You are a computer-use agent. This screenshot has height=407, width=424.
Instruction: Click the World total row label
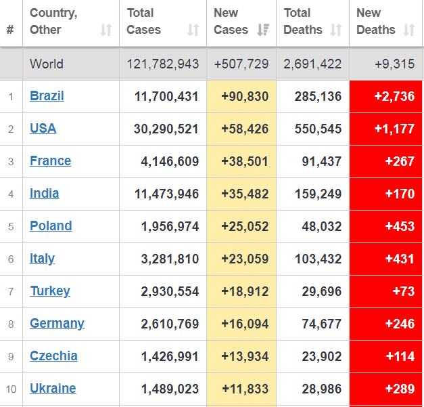[x=47, y=64]
